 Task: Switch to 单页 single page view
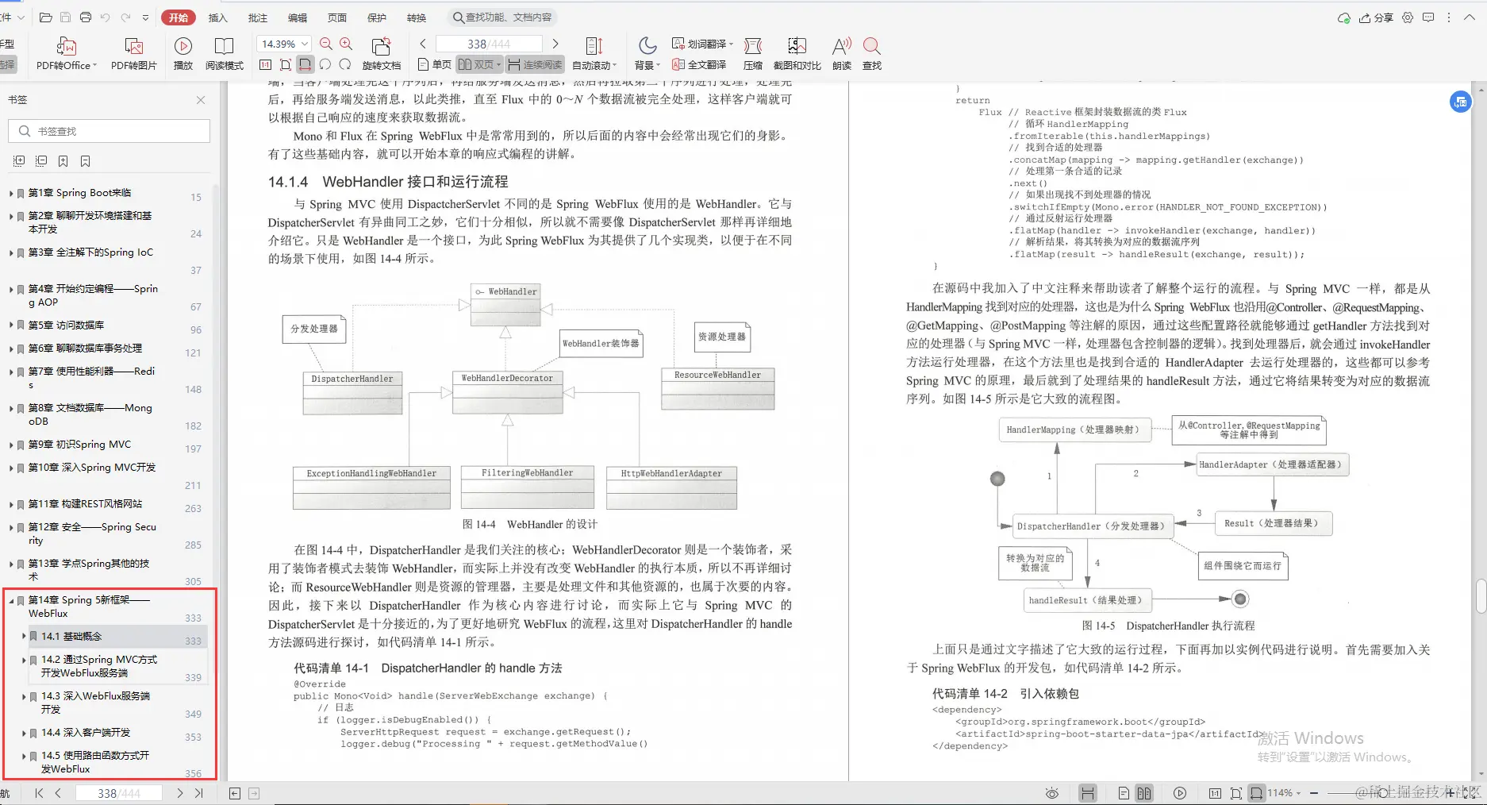click(x=433, y=64)
